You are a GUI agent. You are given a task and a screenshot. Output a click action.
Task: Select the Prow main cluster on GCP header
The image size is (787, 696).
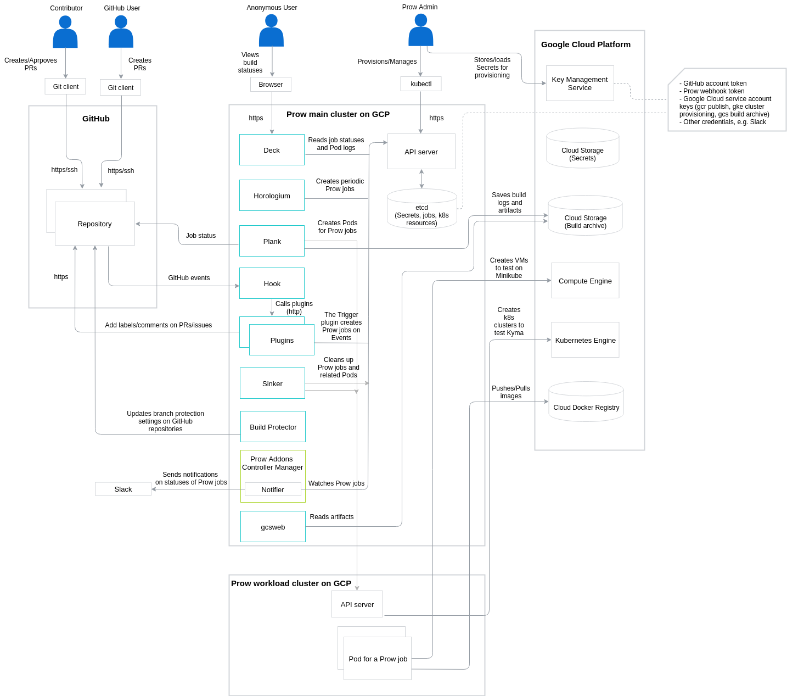tap(338, 114)
